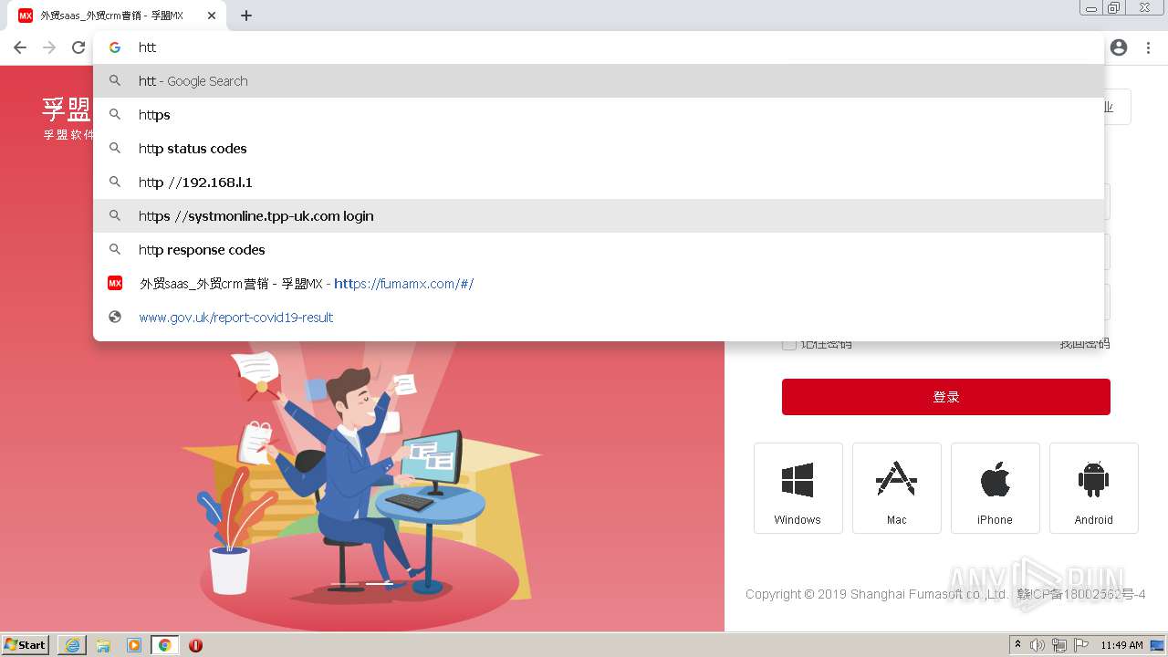Click the Google G icon in omnibox
Screen dimensions: 1168x657
(x=115, y=47)
